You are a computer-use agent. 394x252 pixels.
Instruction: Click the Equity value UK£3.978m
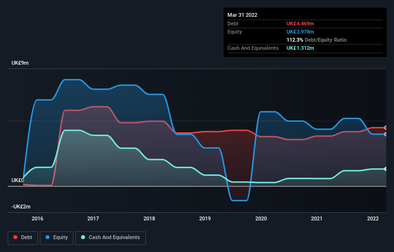tap(300, 32)
